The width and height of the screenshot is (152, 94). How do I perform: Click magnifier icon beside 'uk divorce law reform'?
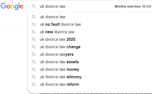[34, 84]
